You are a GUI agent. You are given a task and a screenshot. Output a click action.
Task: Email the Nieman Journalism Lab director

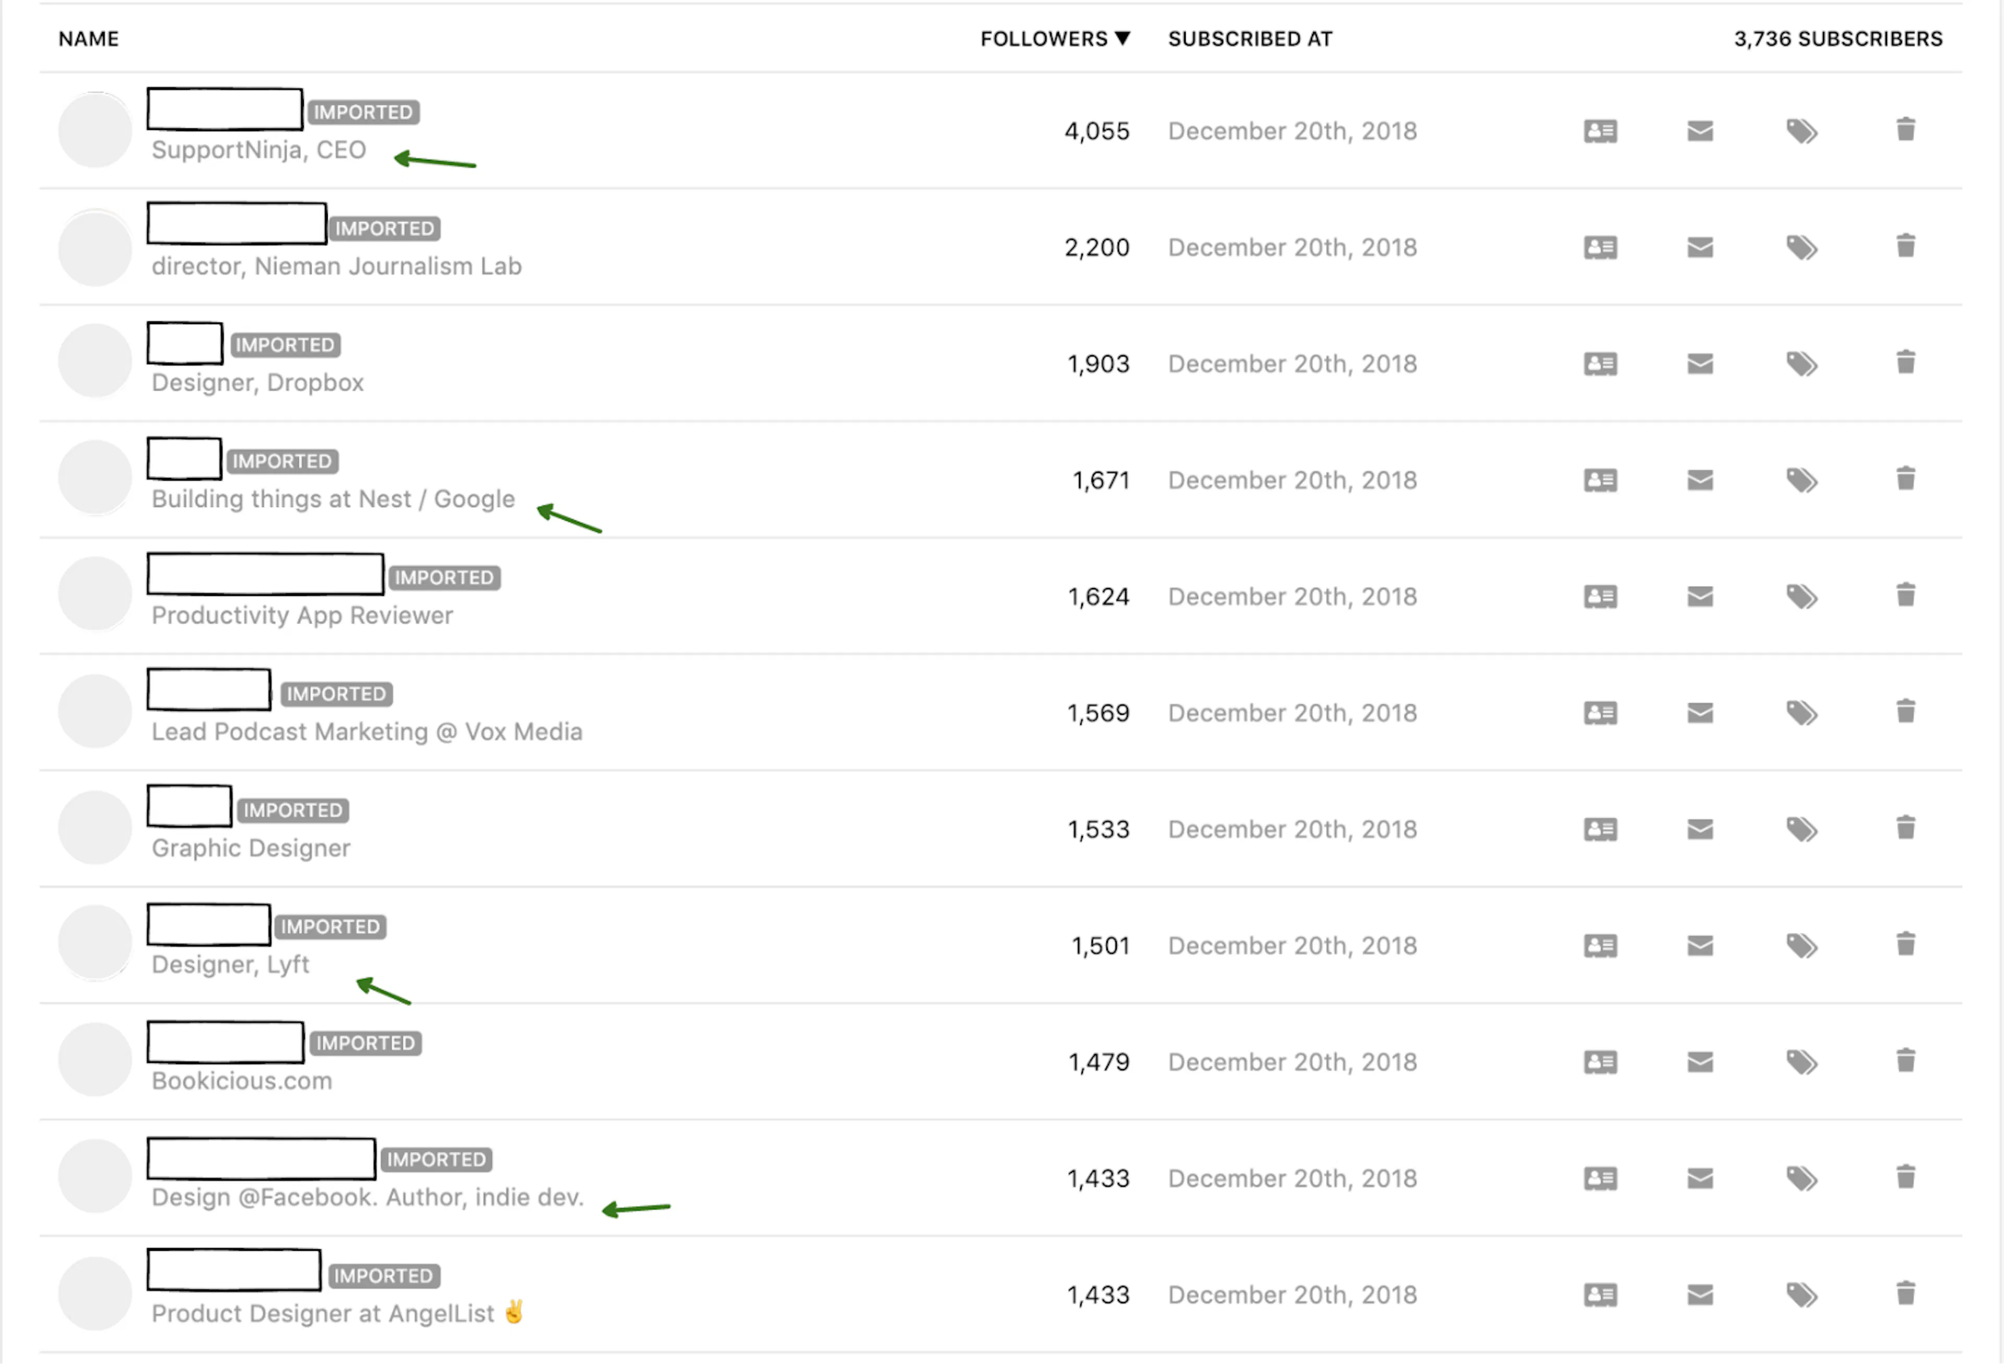[x=1700, y=247]
